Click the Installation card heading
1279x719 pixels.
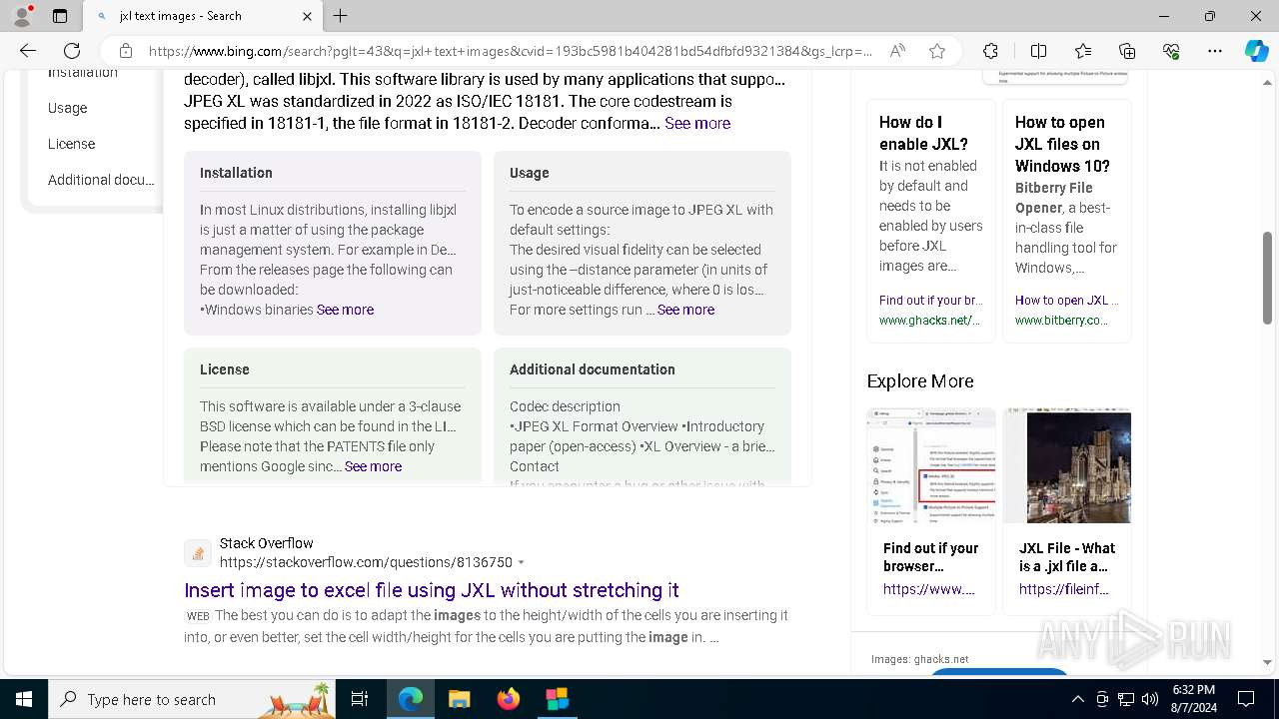point(236,173)
